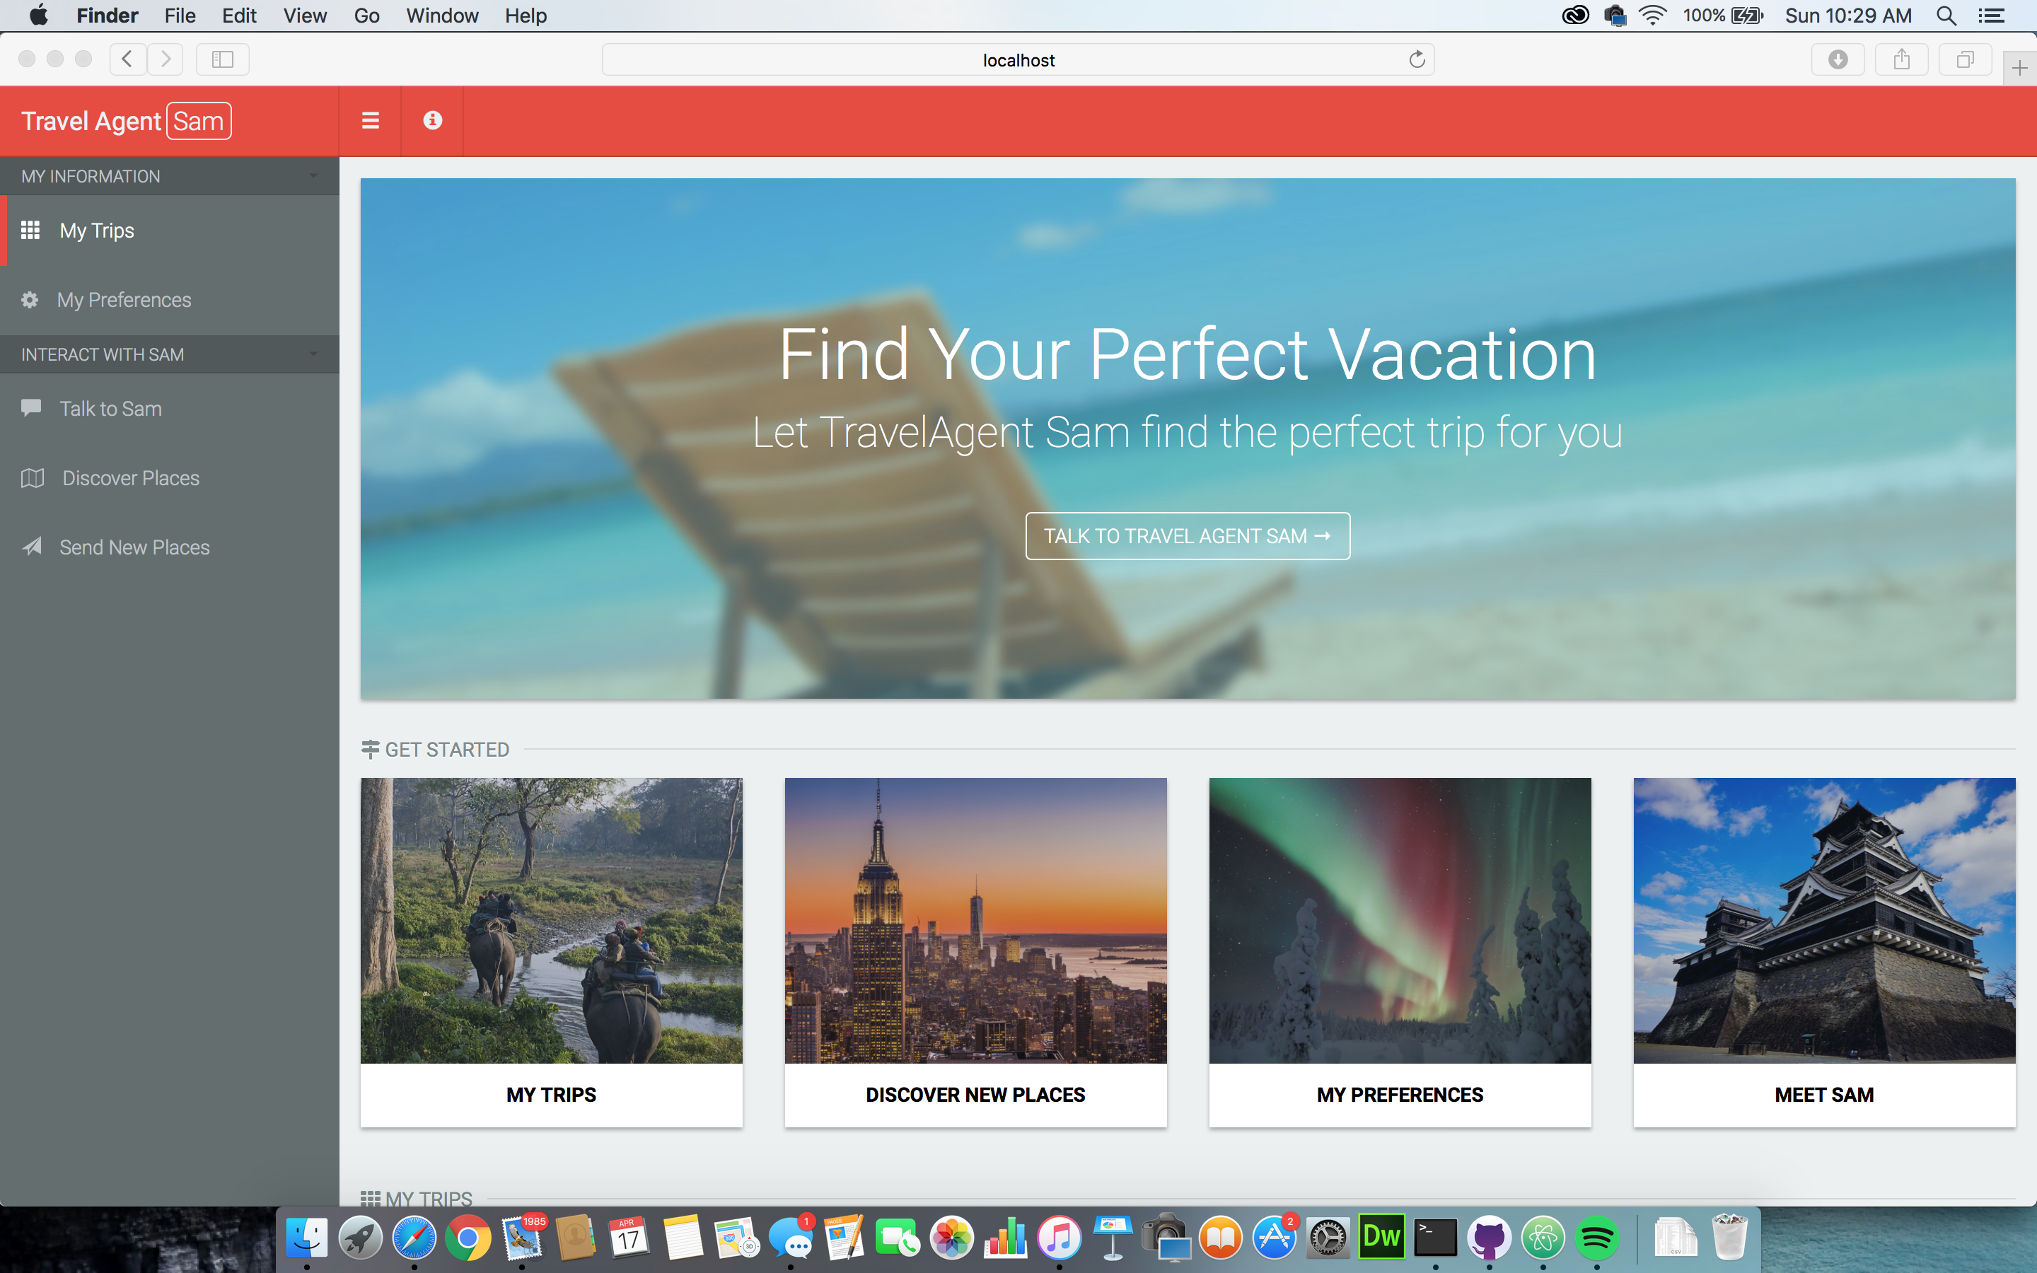
Task: Open the MY PREFERENCES aurora card
Action: click(x=1400, y=951)
